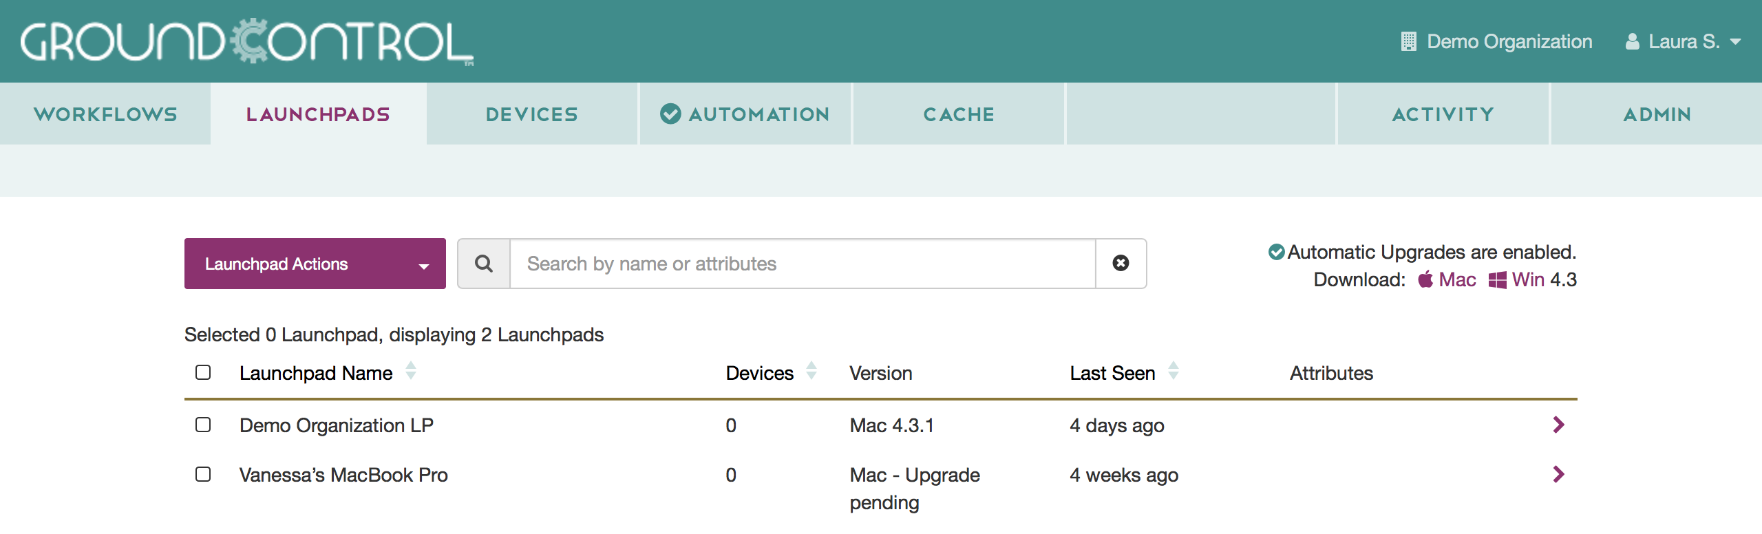The width and height of the screenshot is (1762, 534).
Task: Open the Automation tab
Action: 745,114
